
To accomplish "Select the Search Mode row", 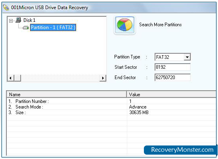I will (111, 107).
